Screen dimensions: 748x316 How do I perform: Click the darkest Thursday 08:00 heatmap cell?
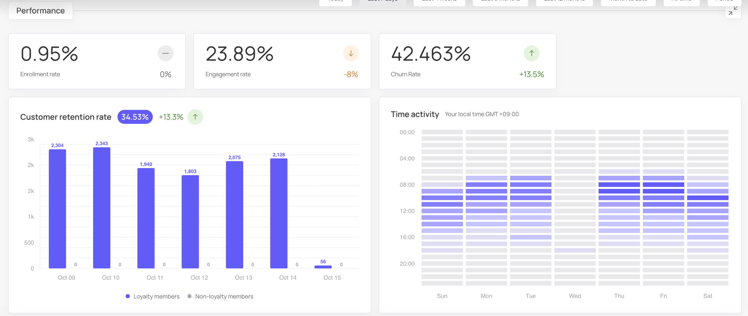click(619, 185)
